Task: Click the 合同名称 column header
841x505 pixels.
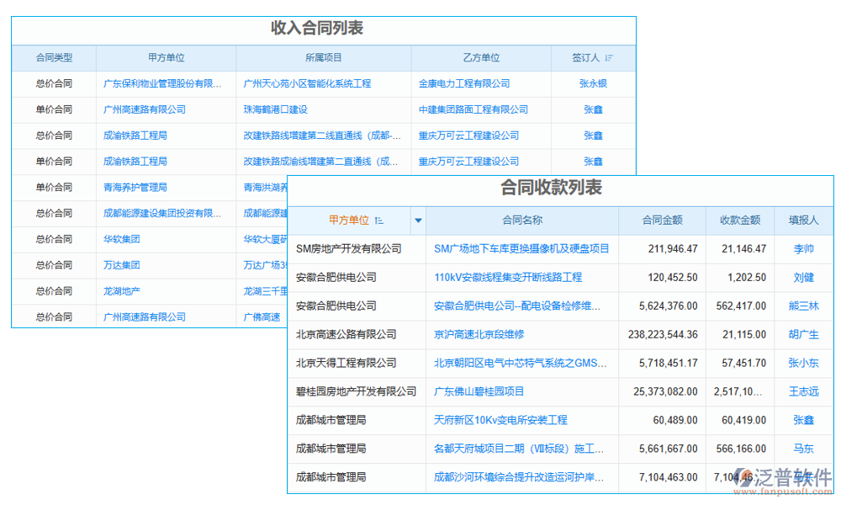Action: pos(521,220)
